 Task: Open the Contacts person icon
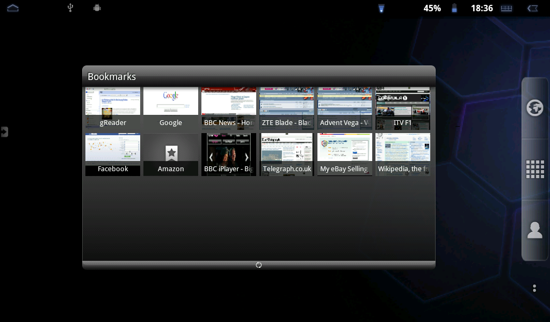tap(534, 230)
